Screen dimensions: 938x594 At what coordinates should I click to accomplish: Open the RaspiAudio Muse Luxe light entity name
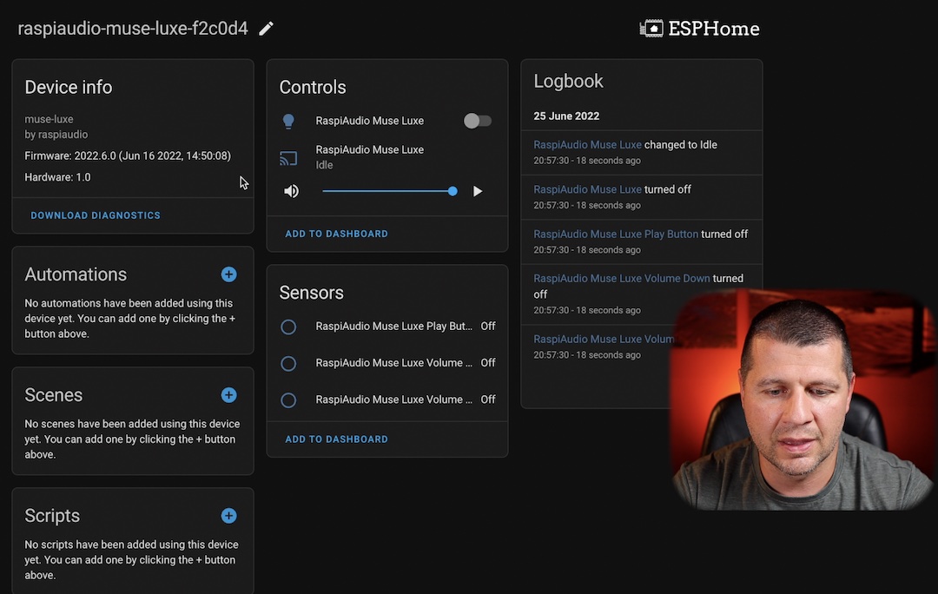pyautogui.click(x=370, y=121)
